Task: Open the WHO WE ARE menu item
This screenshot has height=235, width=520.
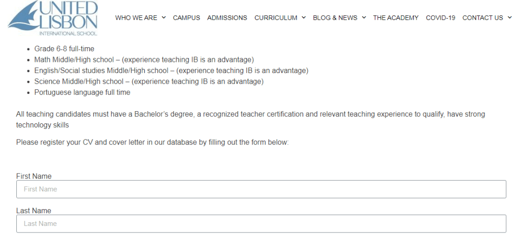Action: point(136,18)
